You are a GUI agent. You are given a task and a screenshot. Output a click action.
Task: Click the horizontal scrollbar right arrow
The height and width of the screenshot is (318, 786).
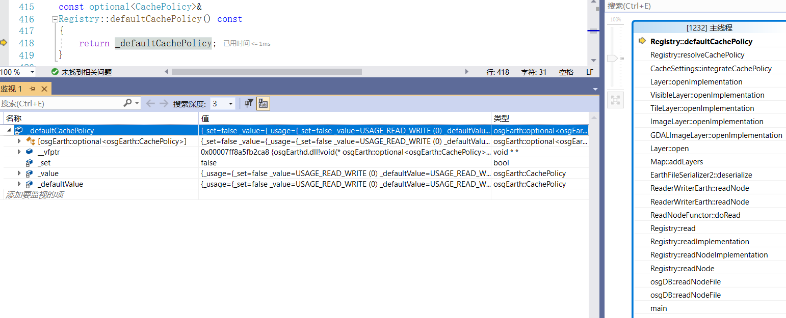[x=467, y=72]
